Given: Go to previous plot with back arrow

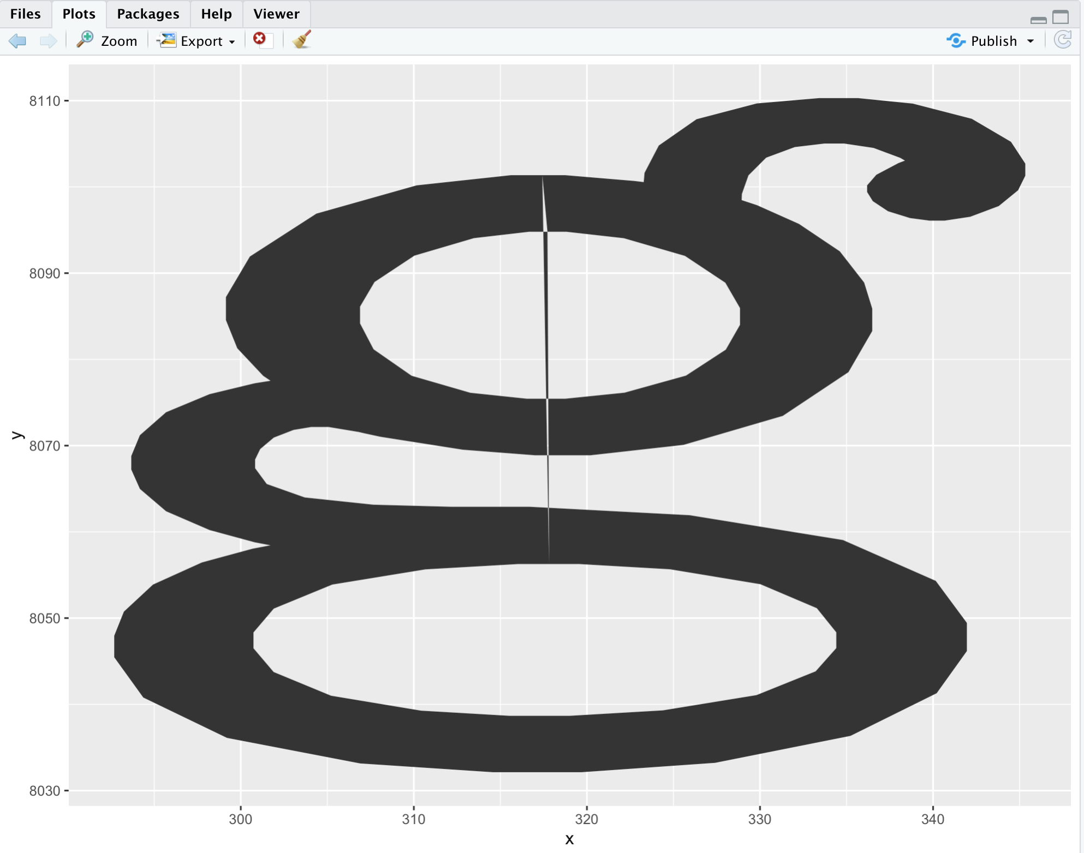Looking at the screenshot, I should (x=17, y=41).
